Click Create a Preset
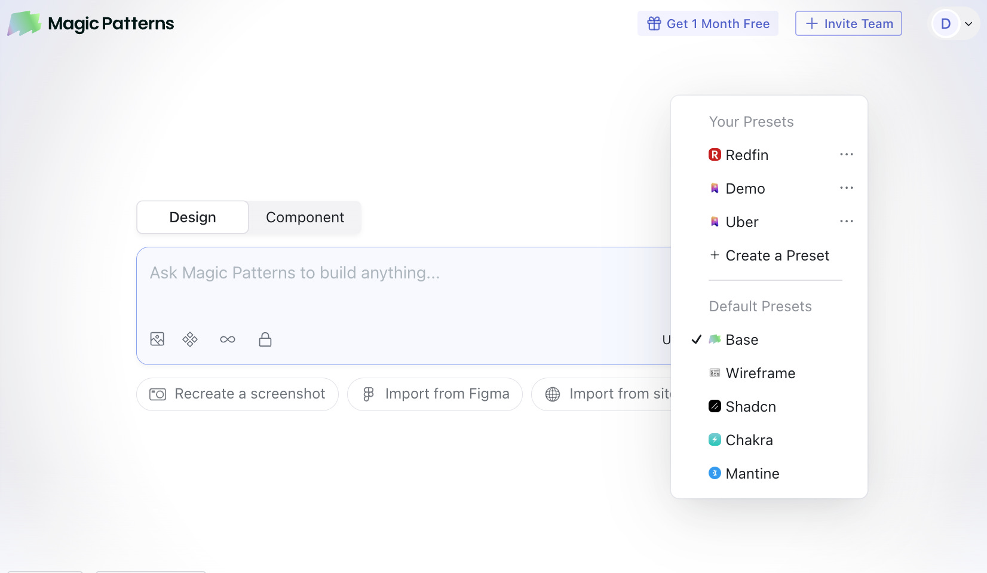 click(x=770, y=255)
